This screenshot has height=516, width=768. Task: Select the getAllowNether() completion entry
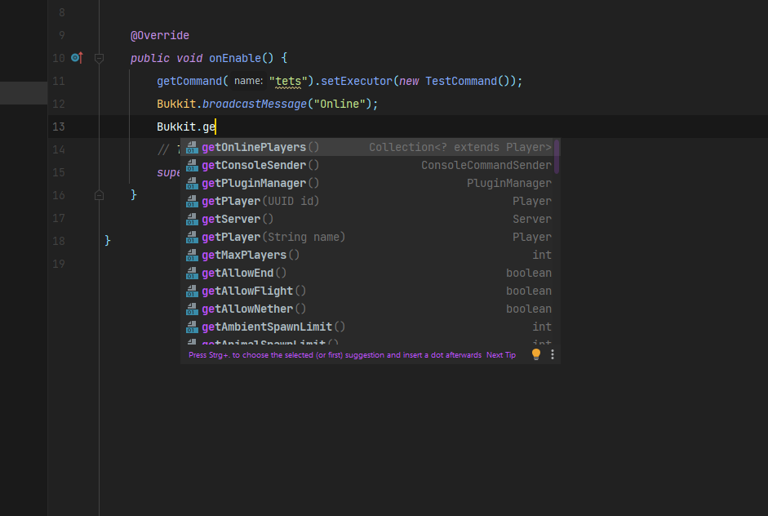pos(254,309)
